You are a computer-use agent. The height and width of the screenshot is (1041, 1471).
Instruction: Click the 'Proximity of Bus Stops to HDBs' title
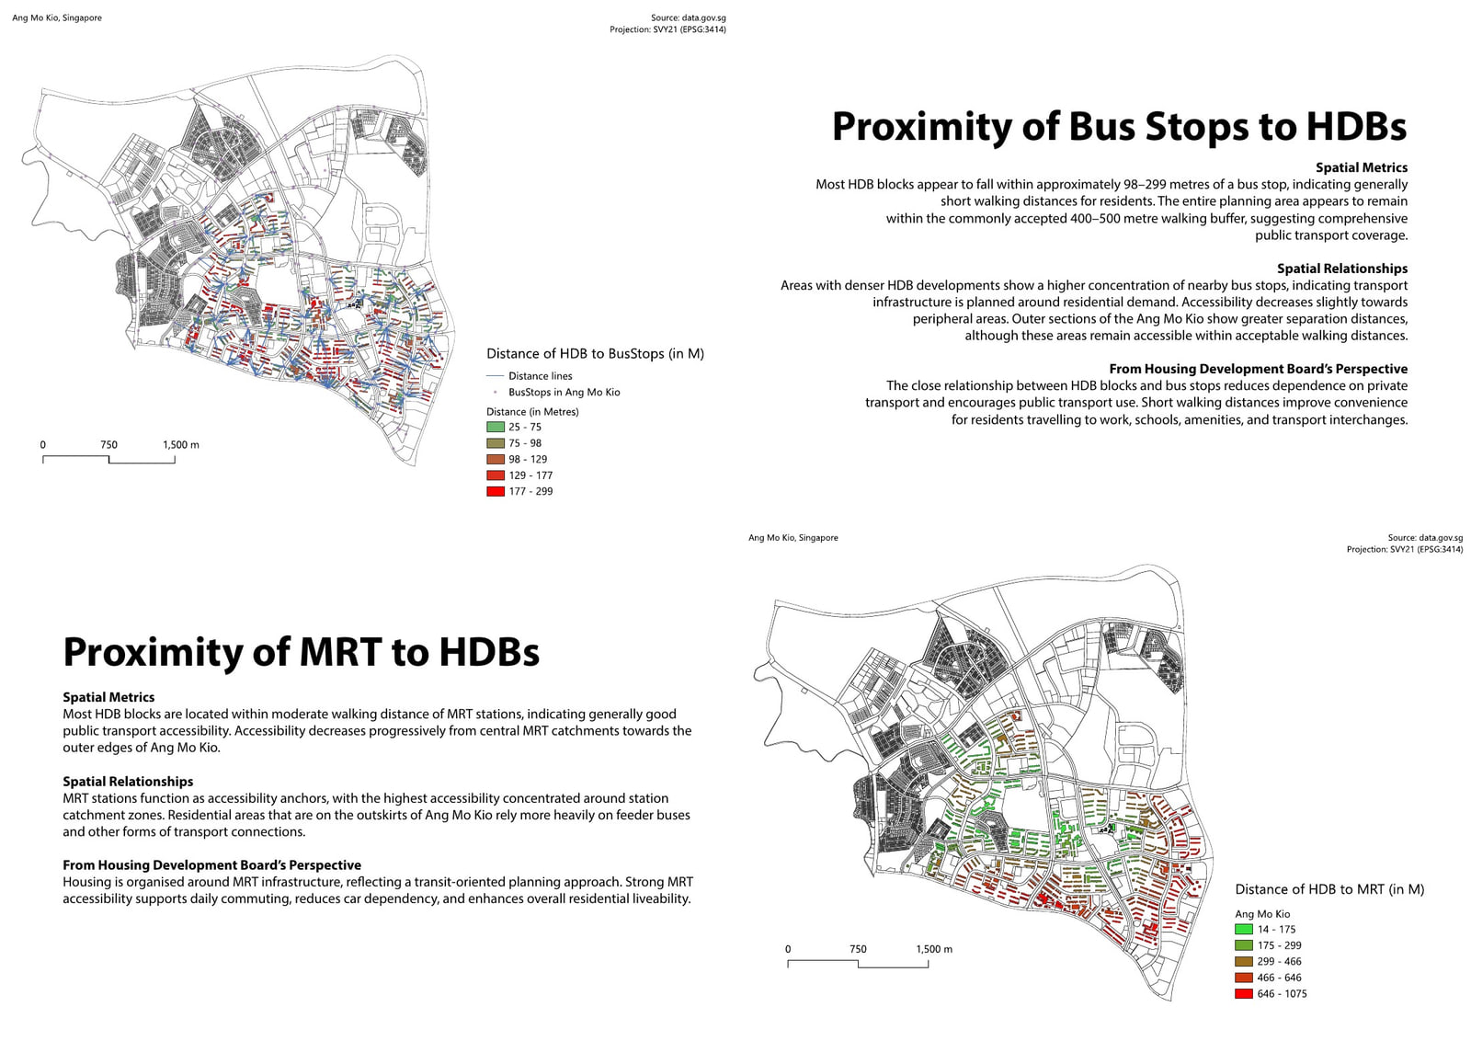pyautogui.click(x=1119, y=127)
